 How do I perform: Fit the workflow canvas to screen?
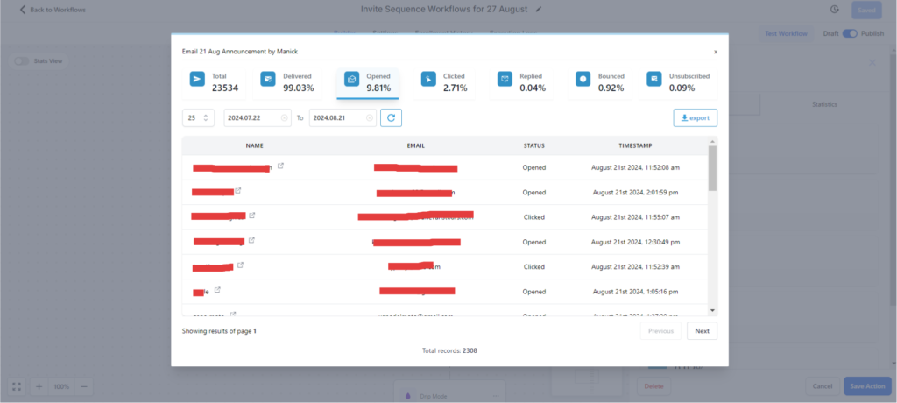click(x=17, y=386)
